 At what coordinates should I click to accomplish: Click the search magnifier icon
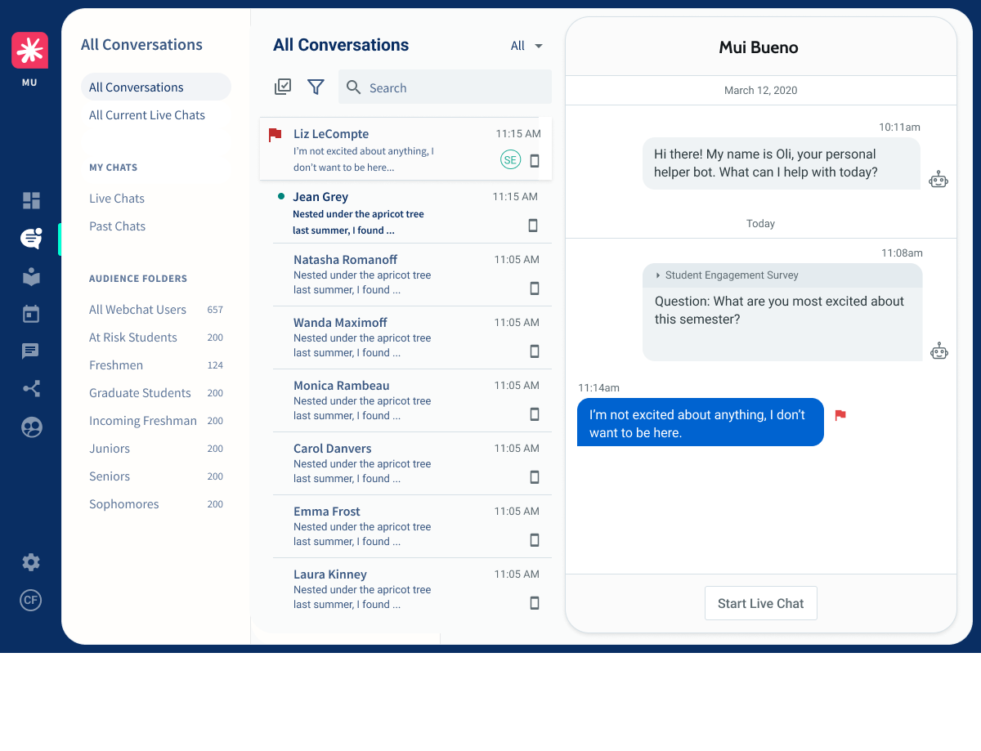click(x=354, y=87)
